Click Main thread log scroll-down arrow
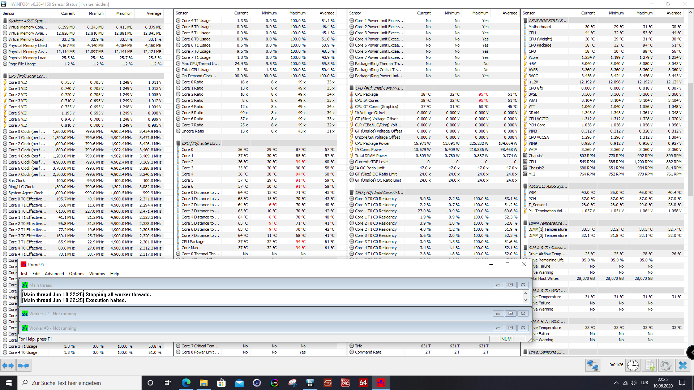694x390 pixels. [526, 300]
